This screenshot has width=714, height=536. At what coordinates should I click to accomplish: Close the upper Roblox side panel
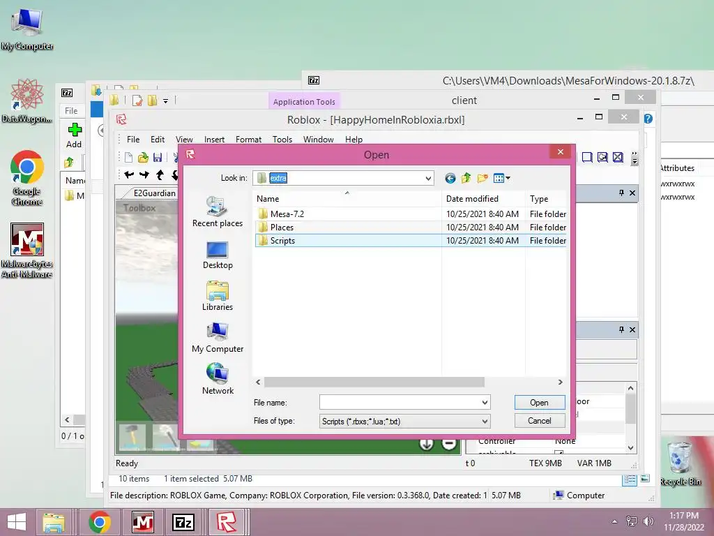coord(632,193)
